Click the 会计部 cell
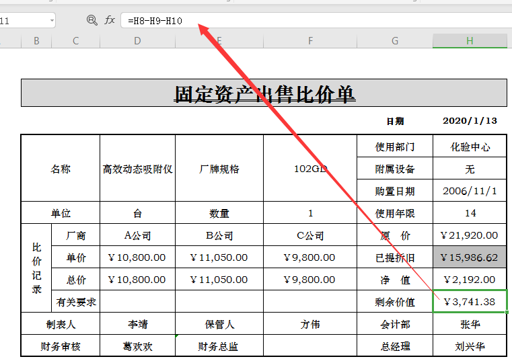Screen dimensions: 512x363 coord(395,324)
